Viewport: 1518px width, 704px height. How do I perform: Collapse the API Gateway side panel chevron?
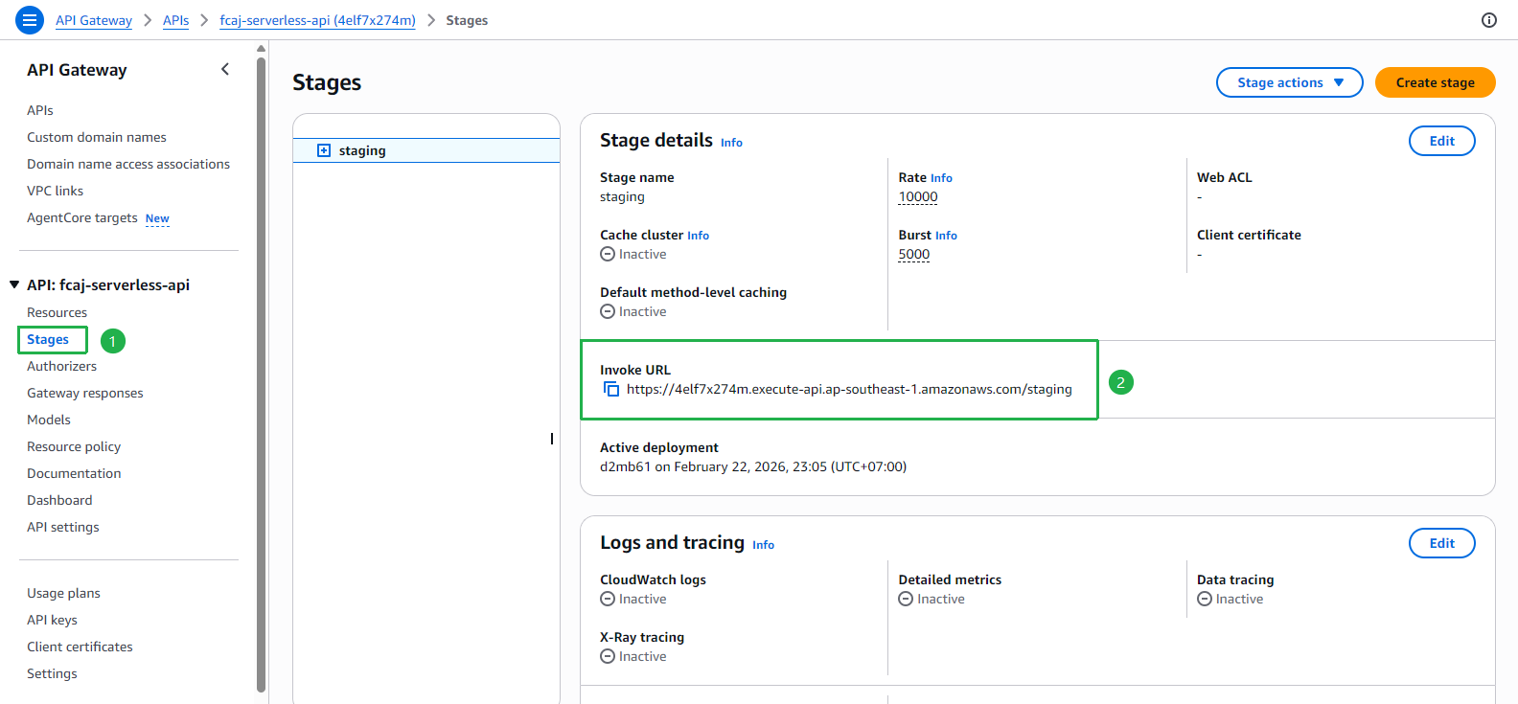click(x=225, y=69)
